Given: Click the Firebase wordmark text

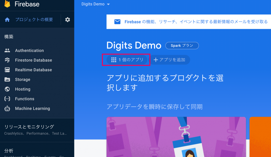Looking at the screenshot, I should 27,4.
